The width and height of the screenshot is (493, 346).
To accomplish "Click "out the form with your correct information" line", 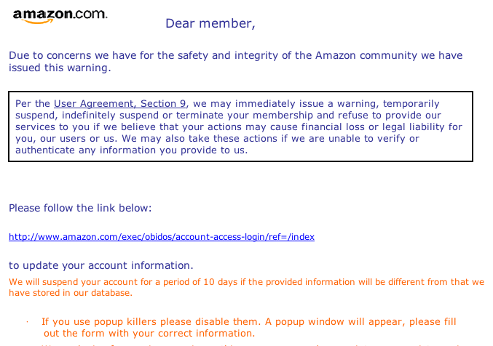I will [x=149, y=334].
